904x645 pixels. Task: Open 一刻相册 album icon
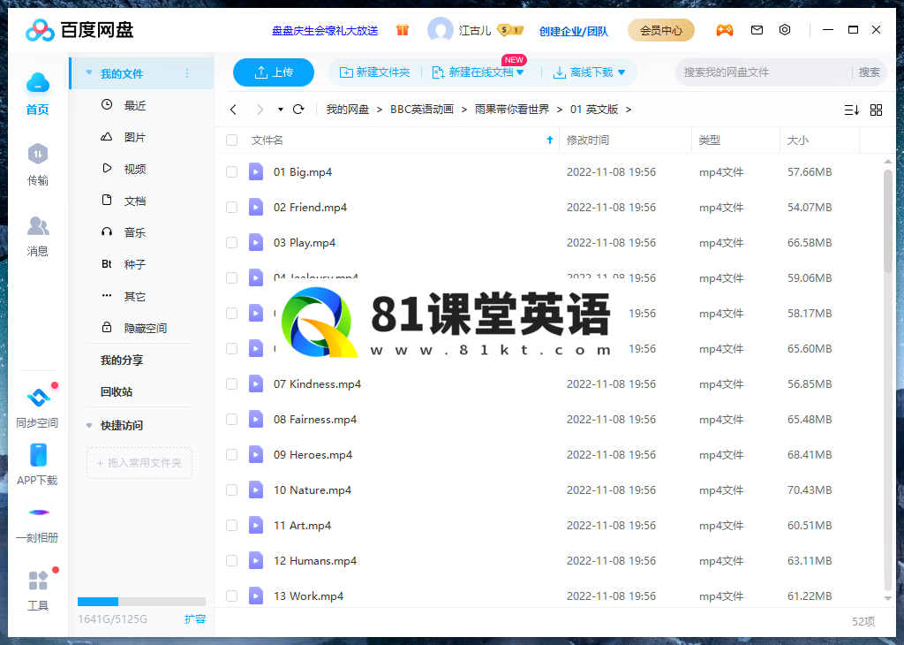click(x=38, y=512)
